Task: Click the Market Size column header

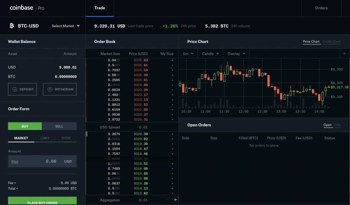Action: (x=110, y=54)
